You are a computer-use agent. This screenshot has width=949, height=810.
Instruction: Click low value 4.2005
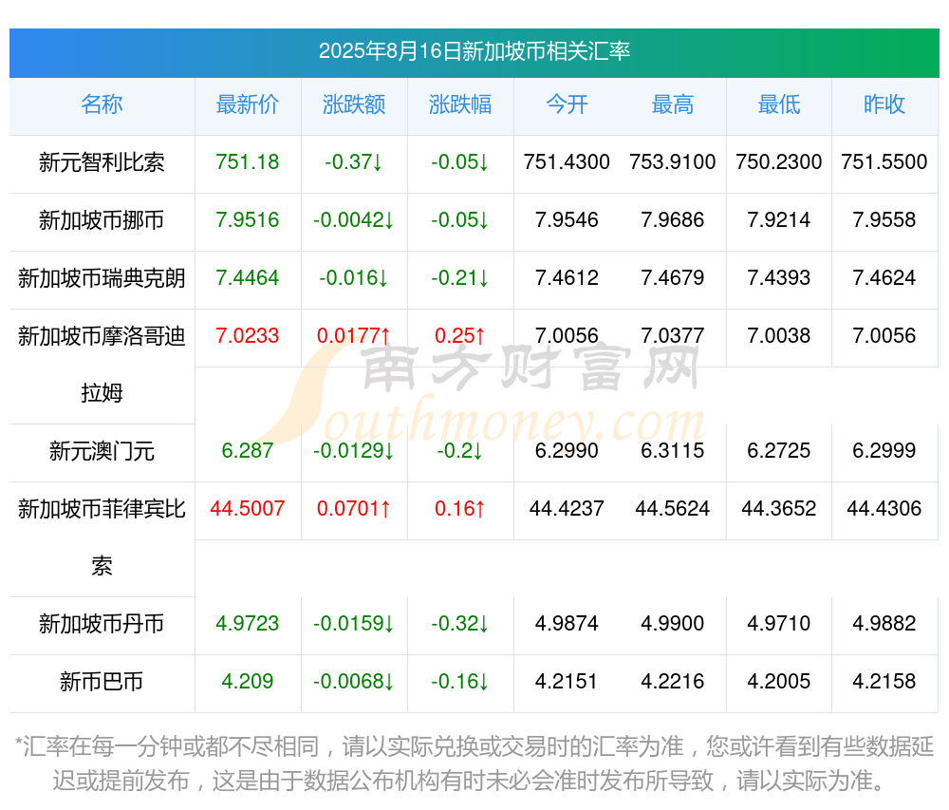point(779,682)
